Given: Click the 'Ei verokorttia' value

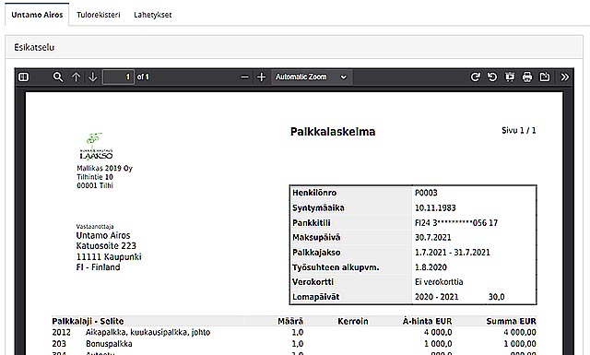Looking at the screenshot, I should pyautogui.click(x=439, y=282).
